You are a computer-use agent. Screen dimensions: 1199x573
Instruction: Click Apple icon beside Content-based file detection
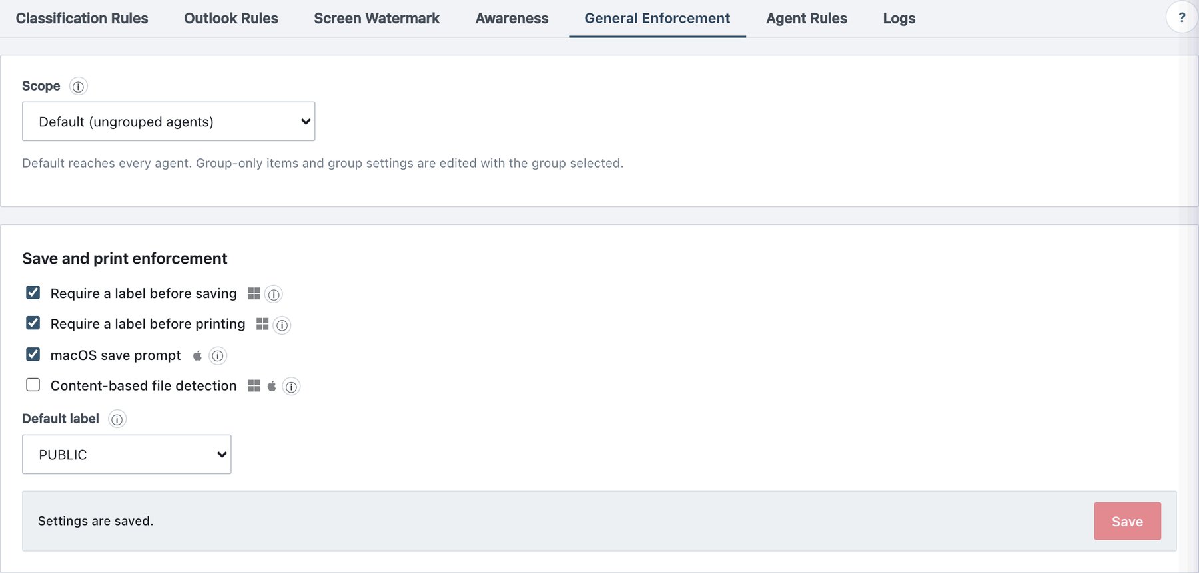tap(272, 386)
